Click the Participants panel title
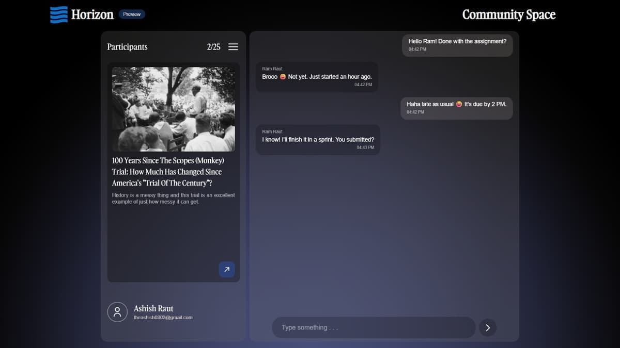Image resolution: width=620 pixels, height=348 pixels. 127,47
